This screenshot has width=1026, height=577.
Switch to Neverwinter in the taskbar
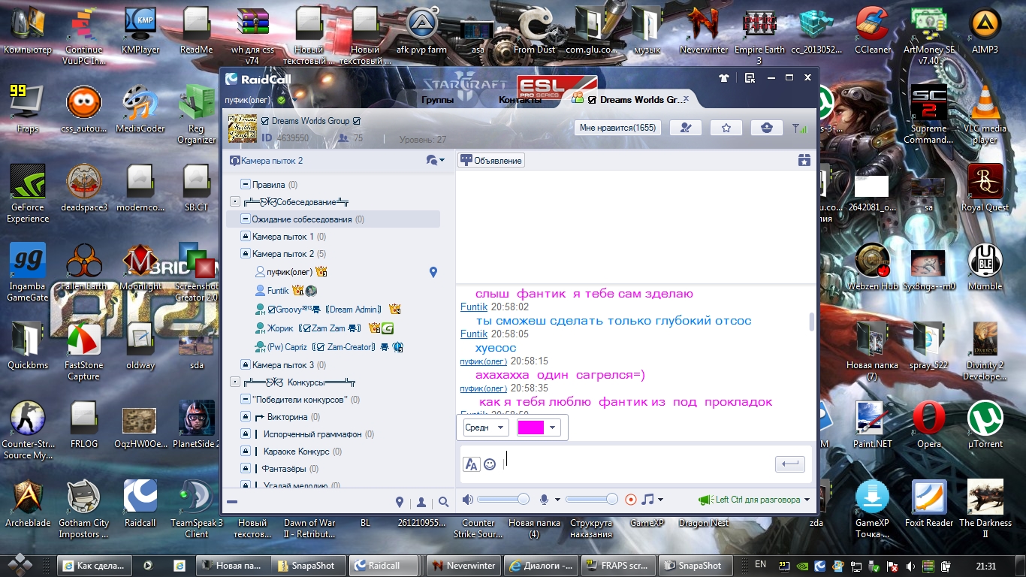463,565
